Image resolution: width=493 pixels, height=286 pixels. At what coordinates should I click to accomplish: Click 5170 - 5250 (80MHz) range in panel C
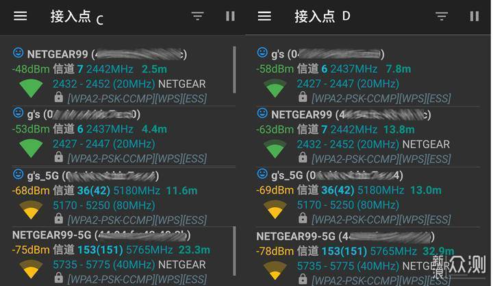point(104,205)
